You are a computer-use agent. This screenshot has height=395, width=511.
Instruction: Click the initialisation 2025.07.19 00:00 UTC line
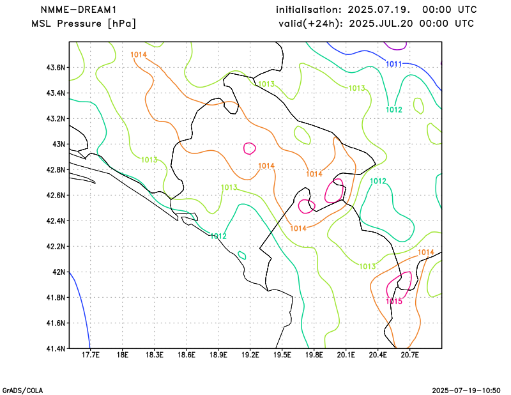(376, 10)
